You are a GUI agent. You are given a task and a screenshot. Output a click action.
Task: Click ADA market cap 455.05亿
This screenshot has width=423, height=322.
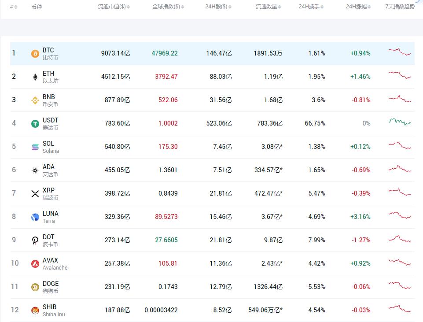coord(118,170)
